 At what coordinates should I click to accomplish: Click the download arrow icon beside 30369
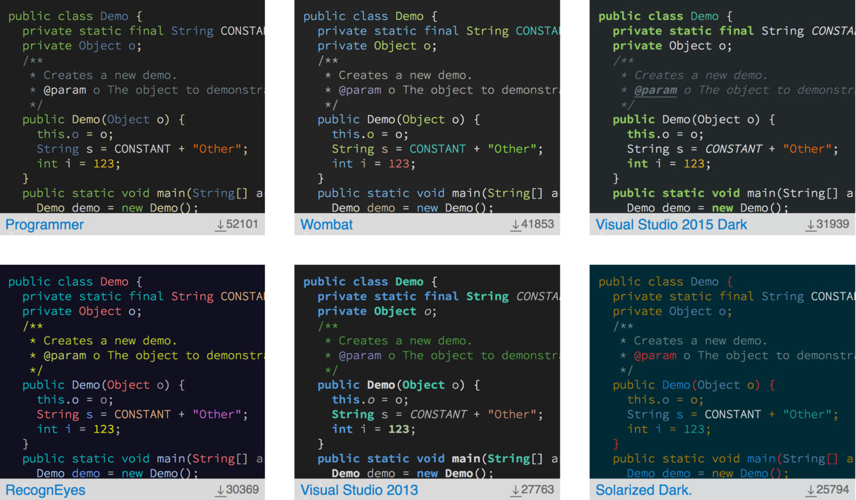[220, 490]
